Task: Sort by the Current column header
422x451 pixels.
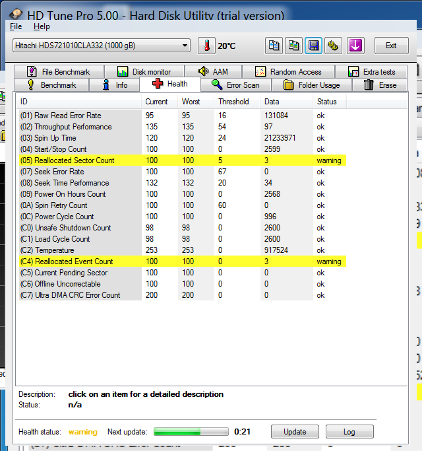Action: pos(160,102)
